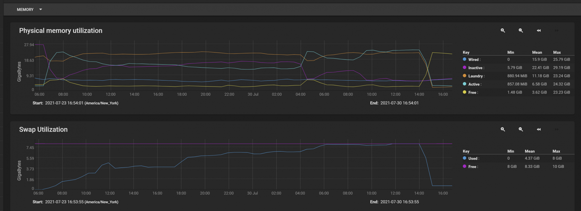Image resolution: width=581 pixels, height=211 pixels.
Task: Zoom out on Swap Utilization chart
Action: tap(521, 129)
